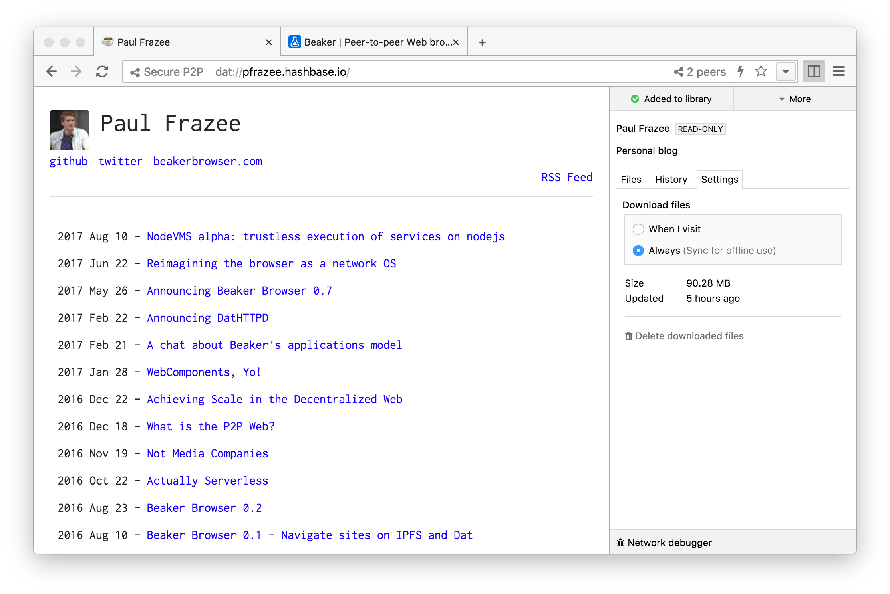890x594 pixels.
Task: Click the Paul Frazee sidebar title
Action: (643, 129)
